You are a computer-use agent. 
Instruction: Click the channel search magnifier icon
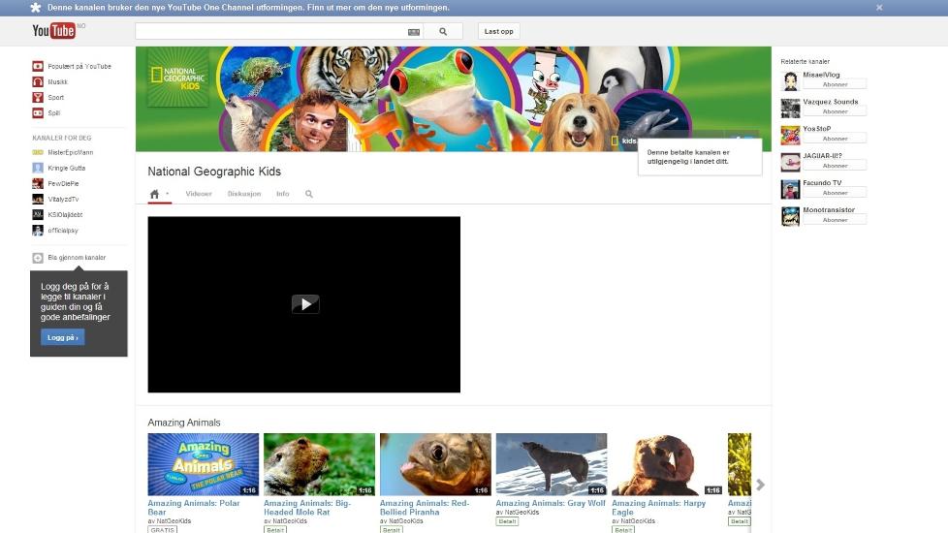(309, 194)
